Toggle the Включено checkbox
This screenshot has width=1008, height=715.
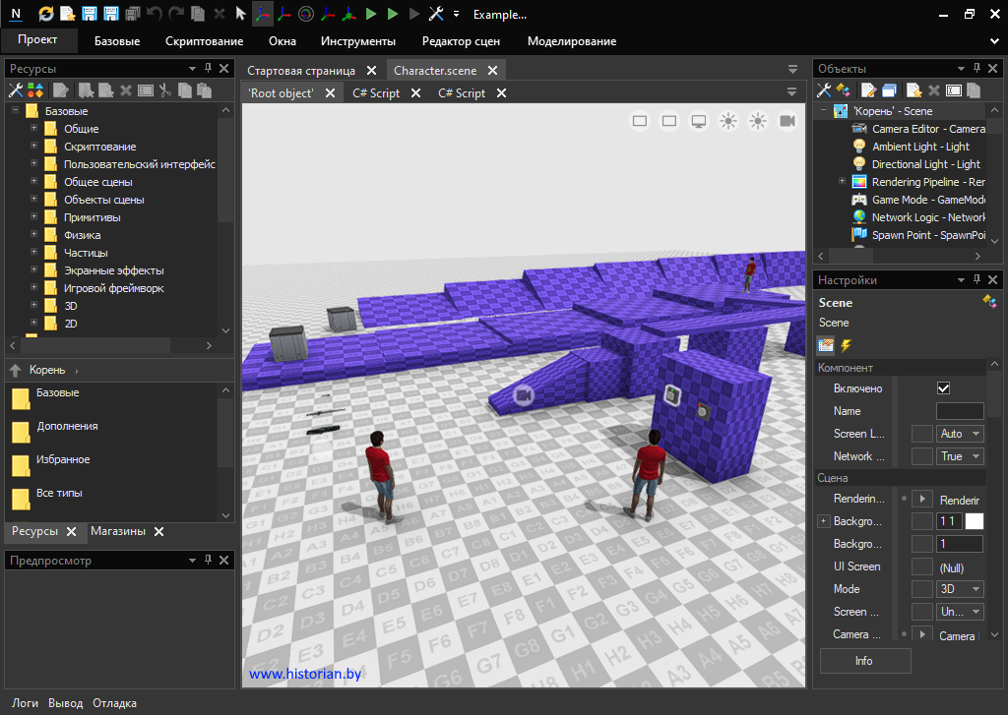pos(943,388)
